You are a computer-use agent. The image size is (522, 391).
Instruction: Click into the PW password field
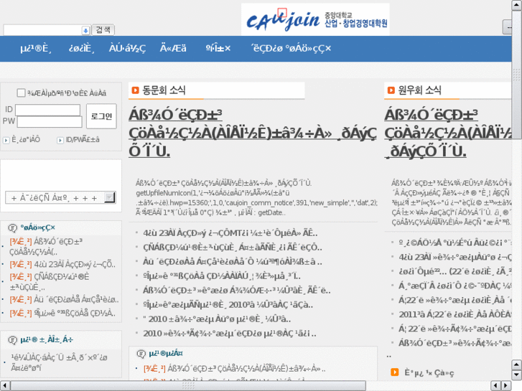coord(50,122)
